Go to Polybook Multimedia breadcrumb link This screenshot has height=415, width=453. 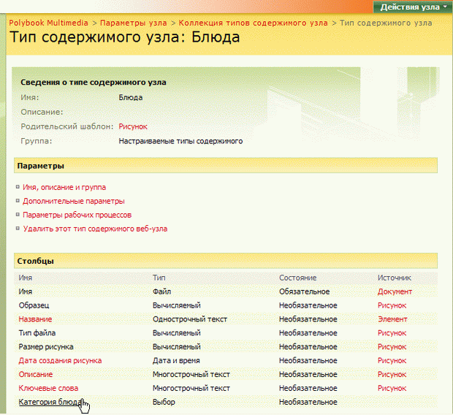coord(48,23)
